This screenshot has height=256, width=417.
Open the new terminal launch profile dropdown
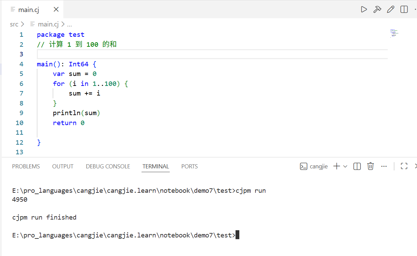click(x=345, y=166)
